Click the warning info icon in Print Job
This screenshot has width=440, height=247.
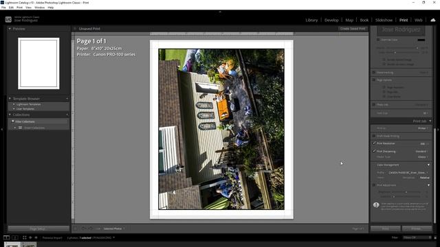click(376, 205)
